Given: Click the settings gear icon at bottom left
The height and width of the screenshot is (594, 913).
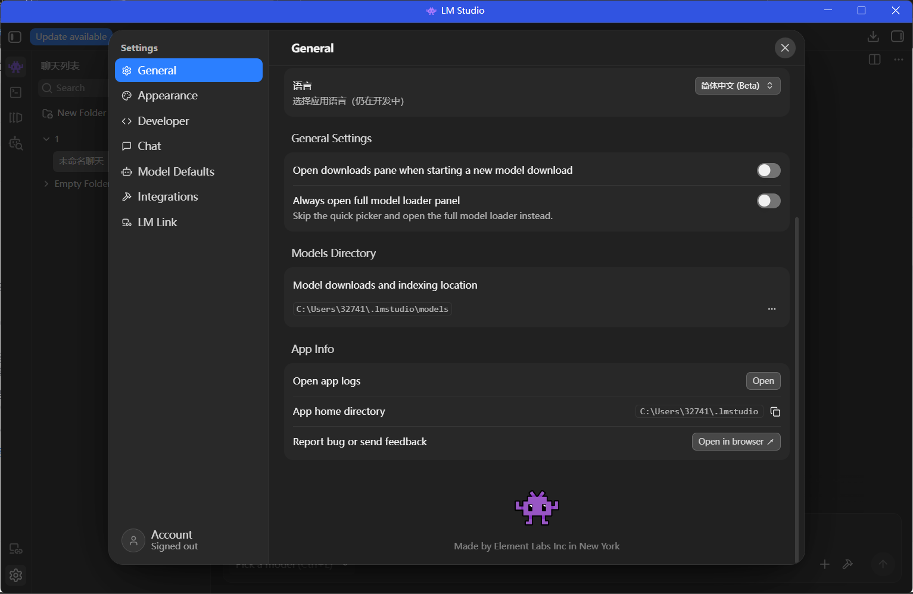Looking at the screenshot, I should click(x=16, y=575).
